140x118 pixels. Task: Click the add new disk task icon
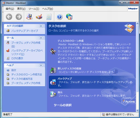tap(53, 70)
